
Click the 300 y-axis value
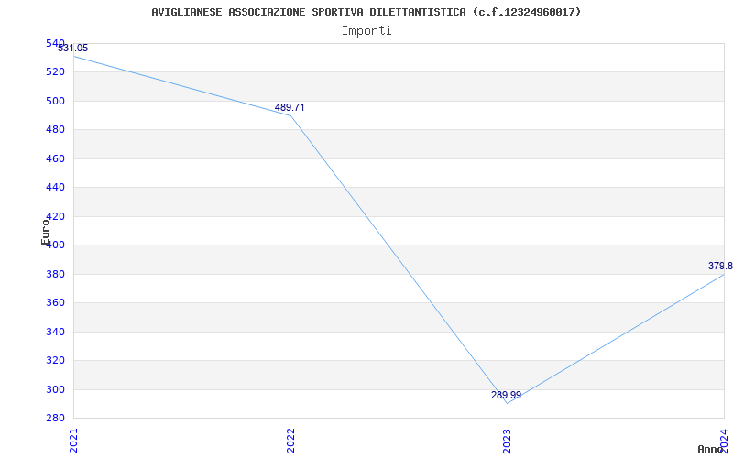[x=55, y=389]
